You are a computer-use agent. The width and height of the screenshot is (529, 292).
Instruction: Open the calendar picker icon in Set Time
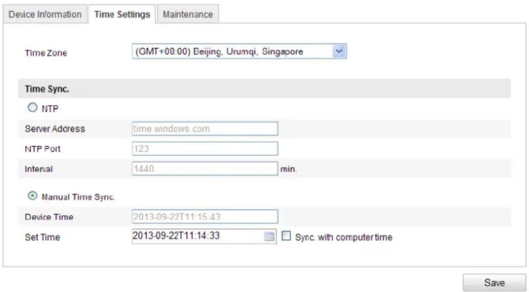(269, 237)
